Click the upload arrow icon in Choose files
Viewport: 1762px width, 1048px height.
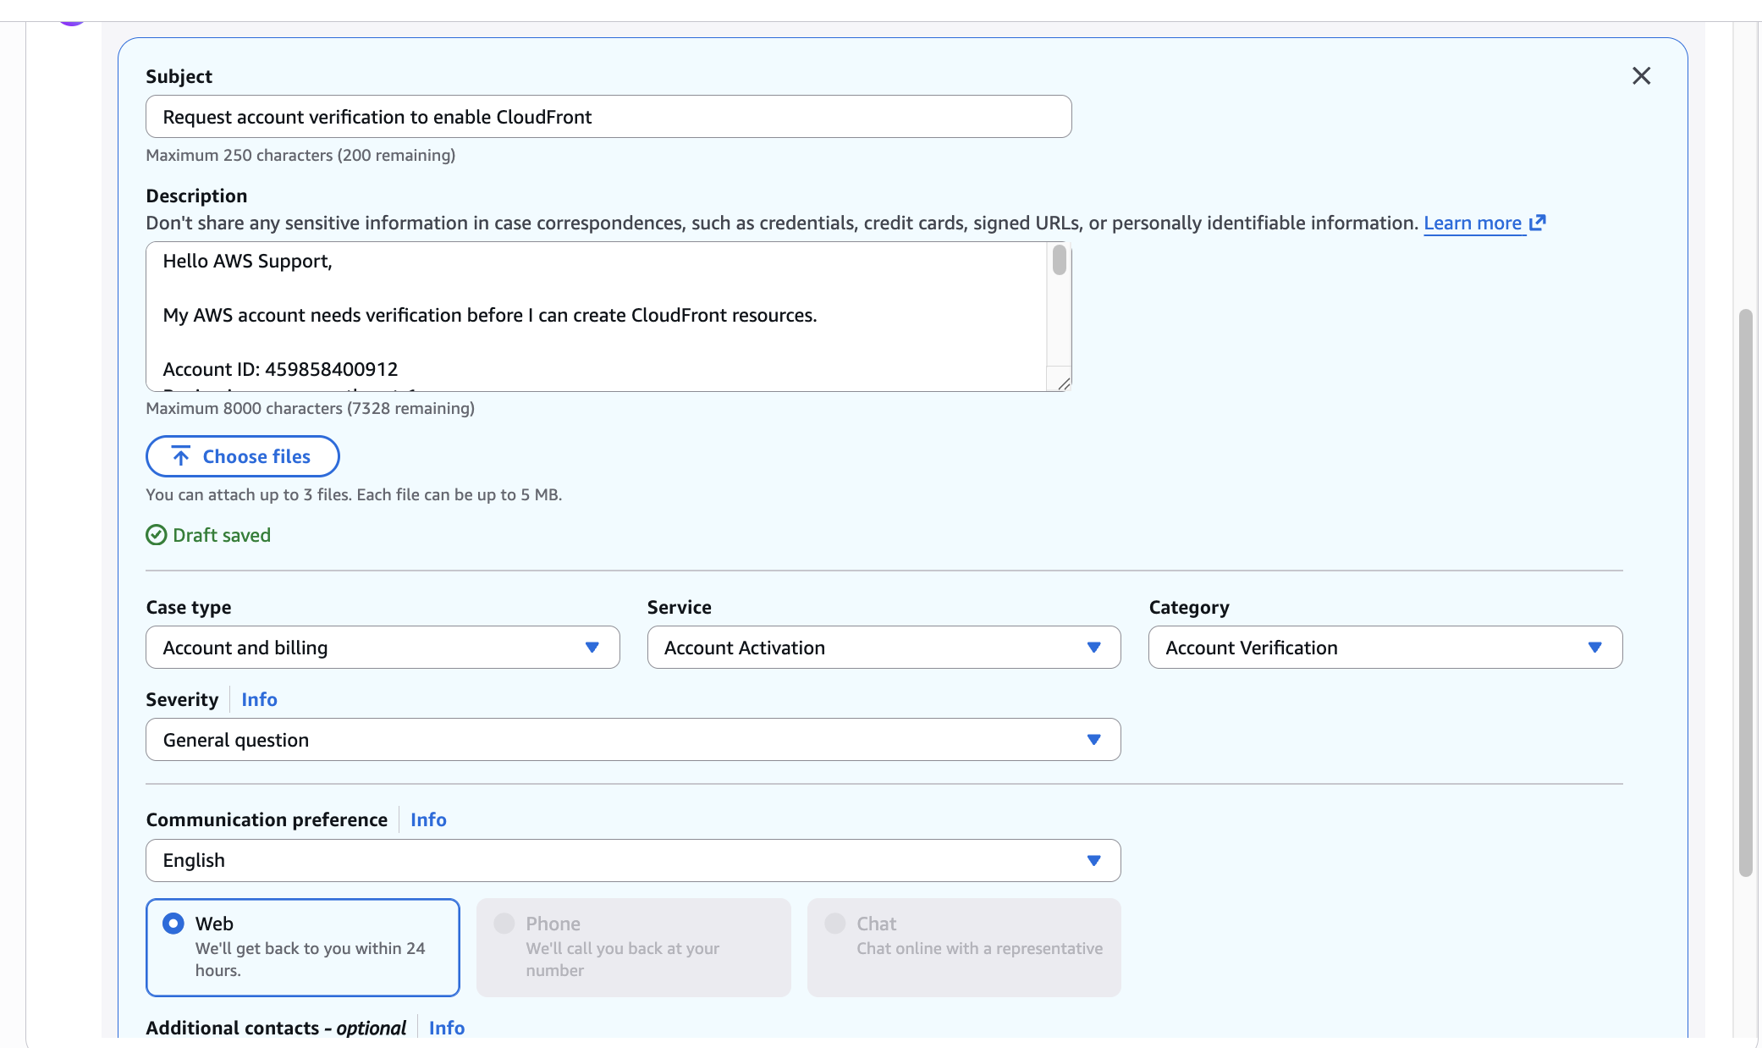[181, 456]
